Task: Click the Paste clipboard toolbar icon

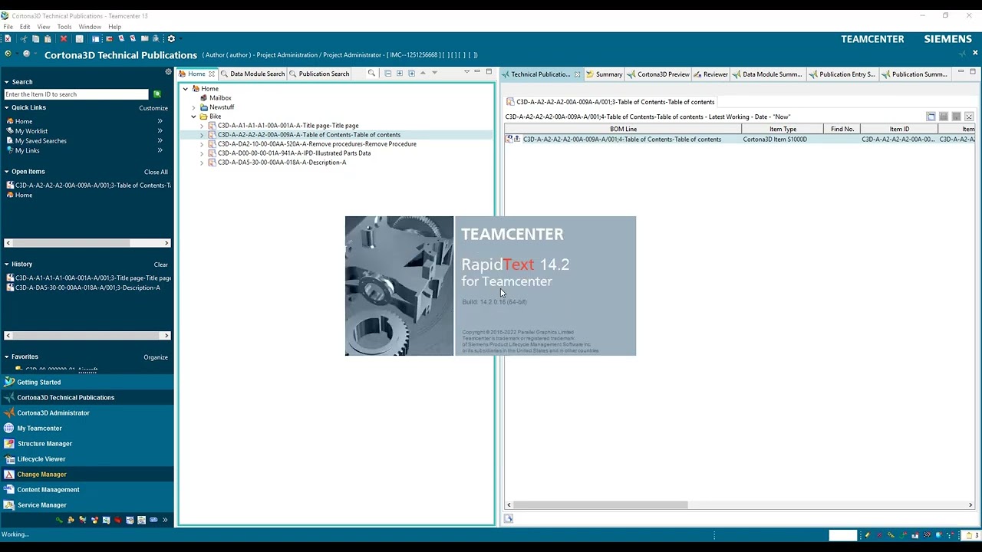Action: click(48, 39)
